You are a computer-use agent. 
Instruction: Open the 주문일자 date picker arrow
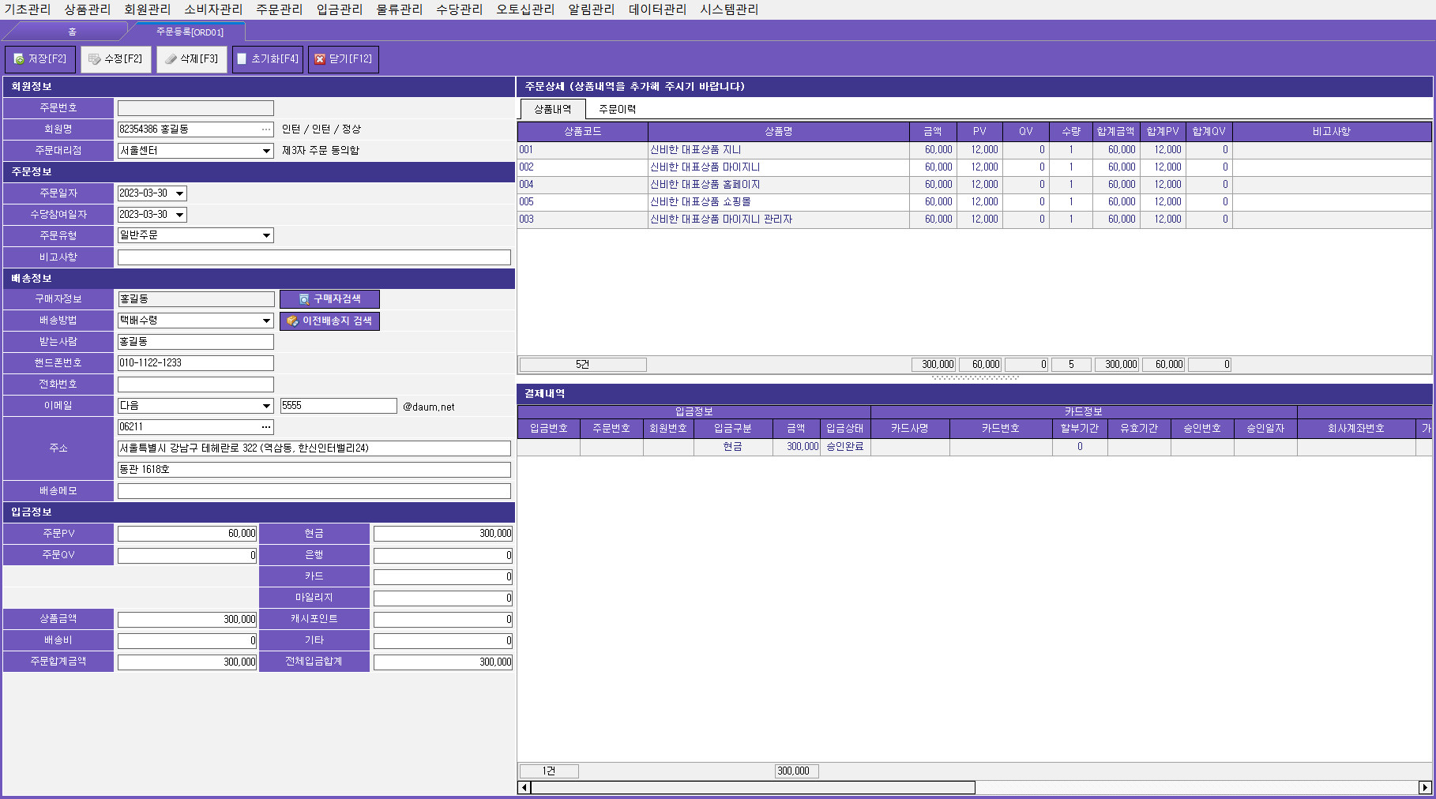[180, 193]
